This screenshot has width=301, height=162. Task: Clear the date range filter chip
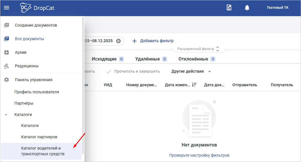pos(118,41)
